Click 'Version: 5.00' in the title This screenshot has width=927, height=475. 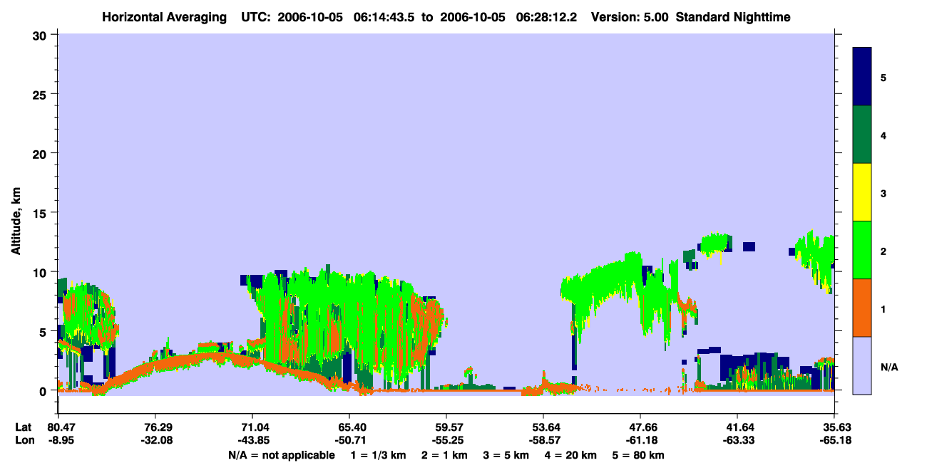630,17
